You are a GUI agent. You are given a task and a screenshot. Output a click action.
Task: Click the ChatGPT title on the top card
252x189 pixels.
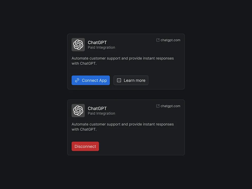tap(97, 42)
